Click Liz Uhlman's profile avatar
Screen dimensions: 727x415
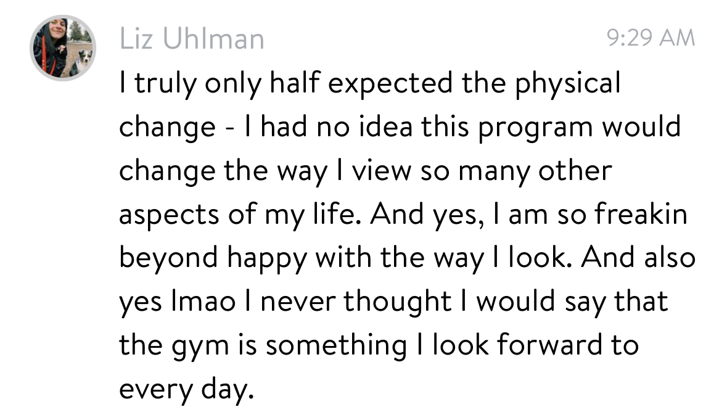pyautogui.click(x=63, y=49)
